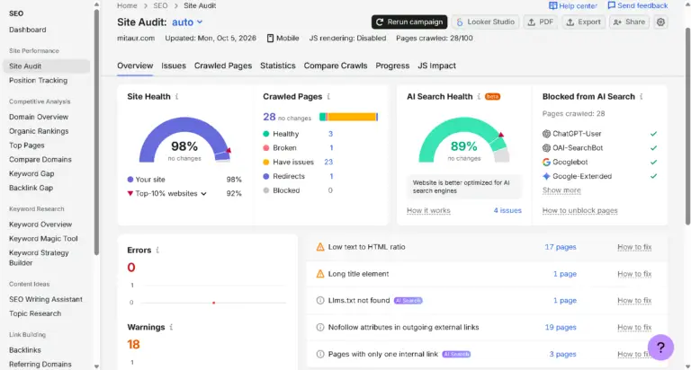Click info circle beside Llms.txt not found

point(320,301)
